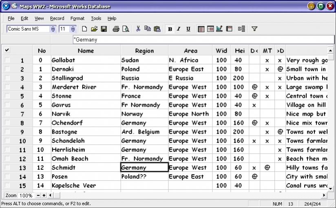Click the Region column header
This screenshot has height=208, width=336.
click(144, 51)
